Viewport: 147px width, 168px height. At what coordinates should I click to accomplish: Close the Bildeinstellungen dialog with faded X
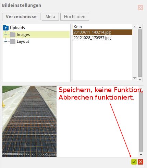click(140, 8)
